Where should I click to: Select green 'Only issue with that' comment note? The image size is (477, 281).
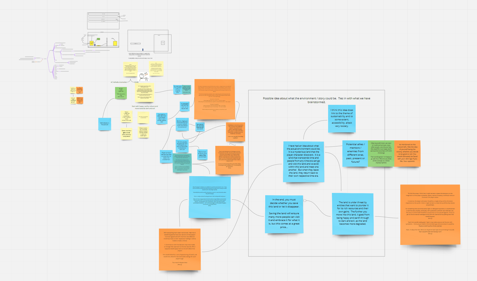click(381, 153)
